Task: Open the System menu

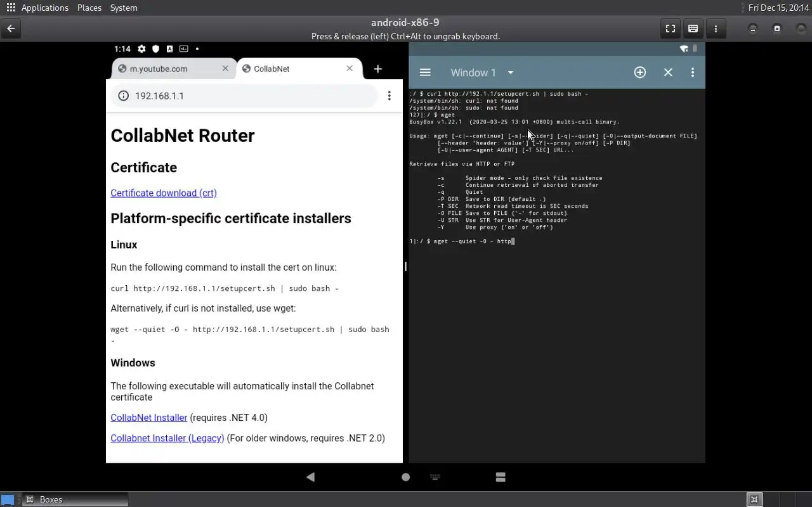Action: (124, 8)
